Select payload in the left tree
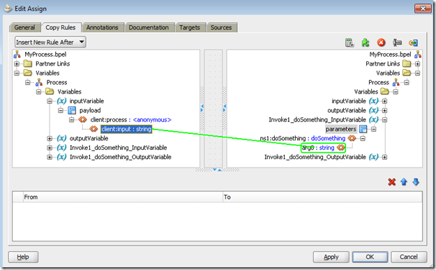Screen dimensions: 436x270 pos(90,110)
